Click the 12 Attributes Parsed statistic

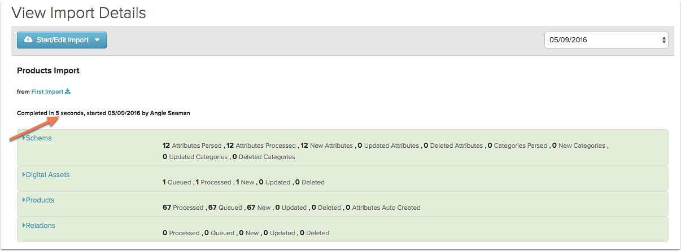coord(193,146)
